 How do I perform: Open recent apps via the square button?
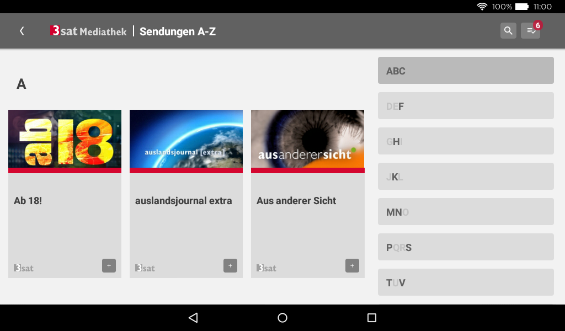pos(372,317)
